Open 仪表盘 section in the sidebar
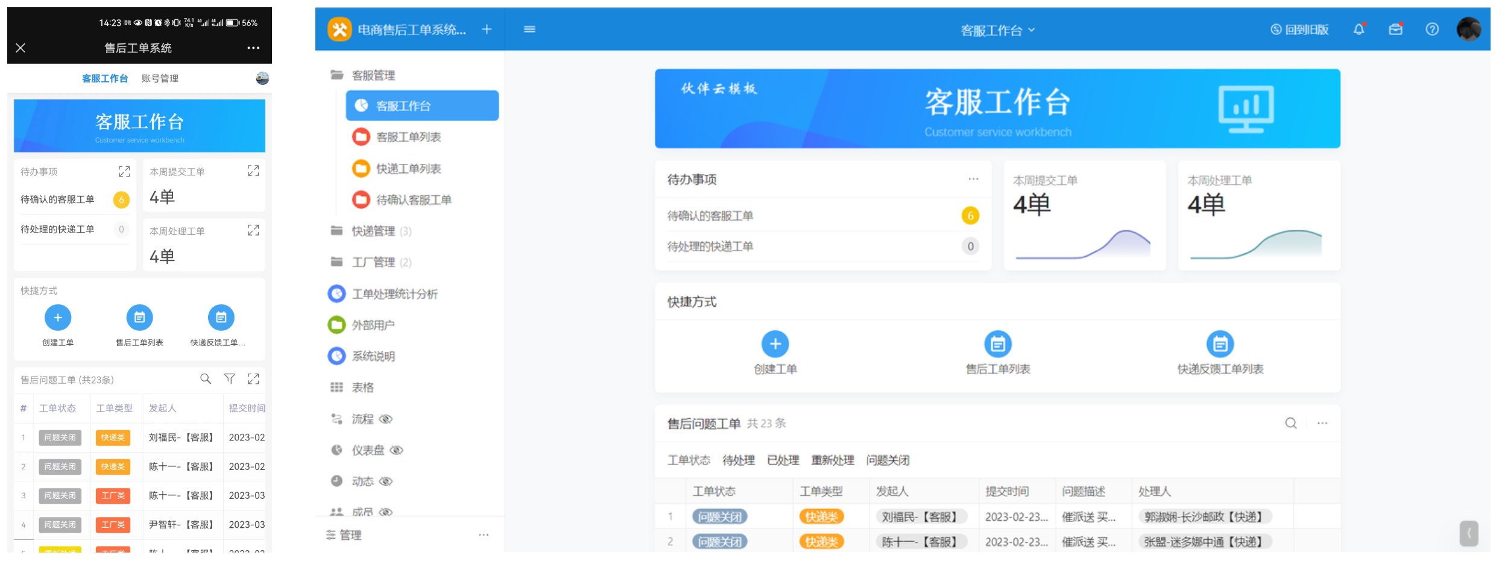 pos(357,450)
